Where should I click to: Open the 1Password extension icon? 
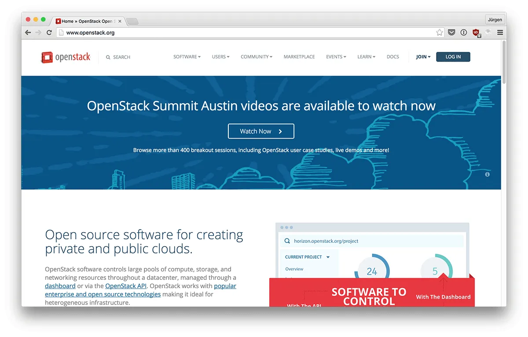pyautogui.click(x=464, y=33)
